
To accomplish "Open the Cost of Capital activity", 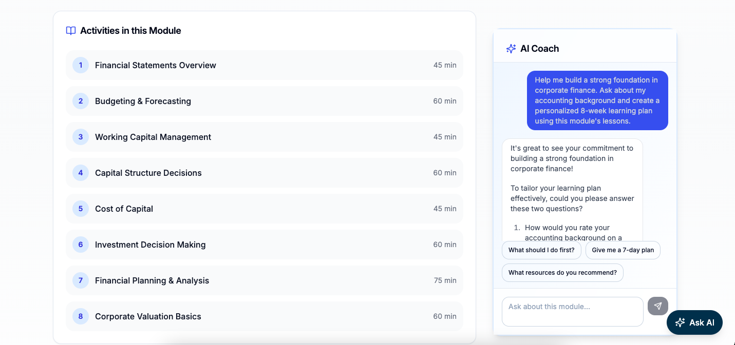I will 264,209.
